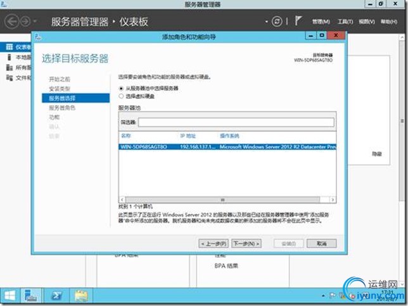Click the wizard title bar icon
408x306 pixels.
38,37
